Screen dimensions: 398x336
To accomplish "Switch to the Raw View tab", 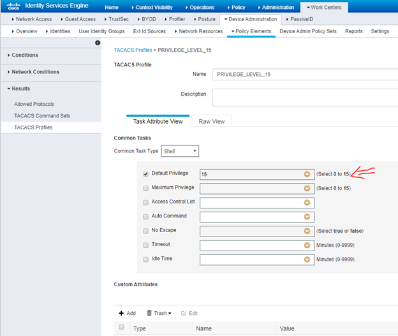I will (212, 121).
